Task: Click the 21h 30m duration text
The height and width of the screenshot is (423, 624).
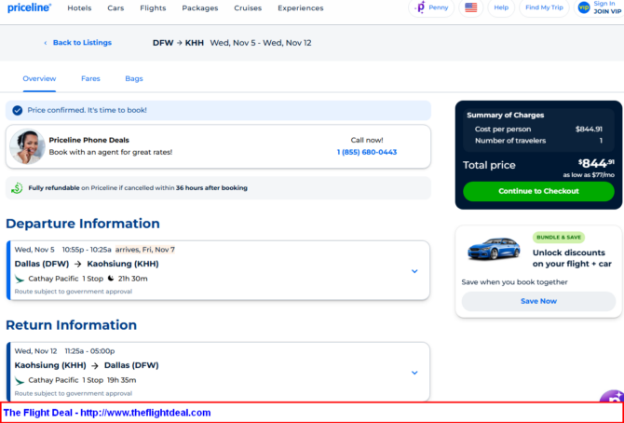Action: tap(132, 279)
